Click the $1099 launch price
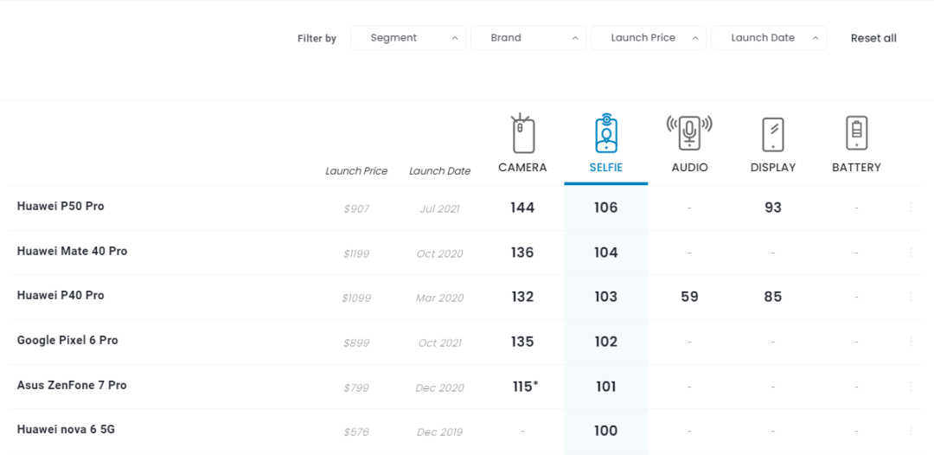The height and width of the screenshot is (455, 934). coord(356,298)
